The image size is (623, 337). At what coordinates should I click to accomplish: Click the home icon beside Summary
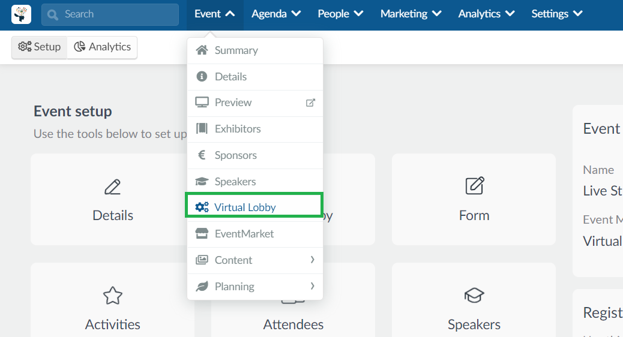click(202, 50)
